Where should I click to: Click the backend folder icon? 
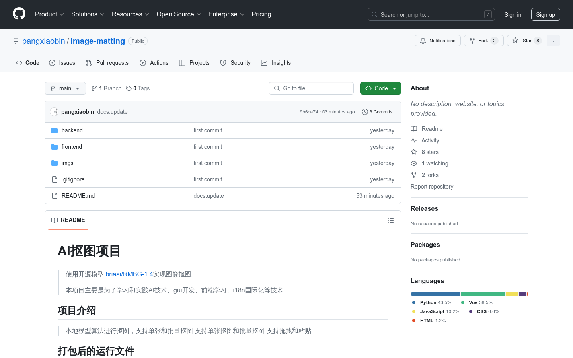pos(55,130)
